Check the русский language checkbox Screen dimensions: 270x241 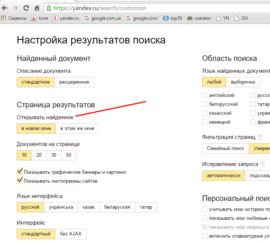pyautogui.click(x=253, y=95)
